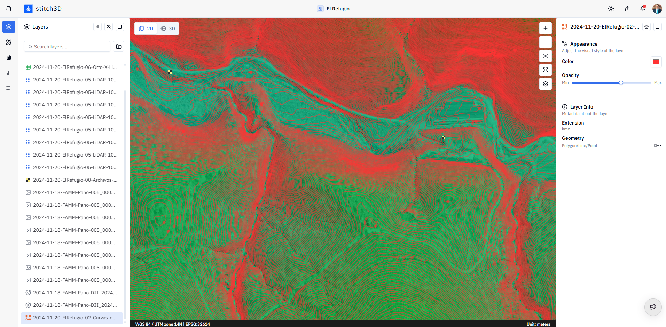
Task: Click the Appearance section heading
Action: click(x=584, y=44)
